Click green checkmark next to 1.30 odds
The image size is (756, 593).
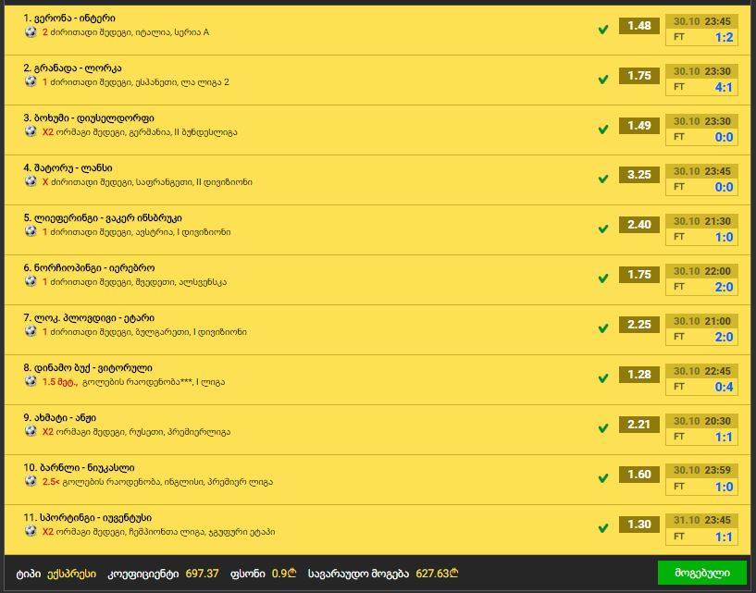(x=602, y=529)
